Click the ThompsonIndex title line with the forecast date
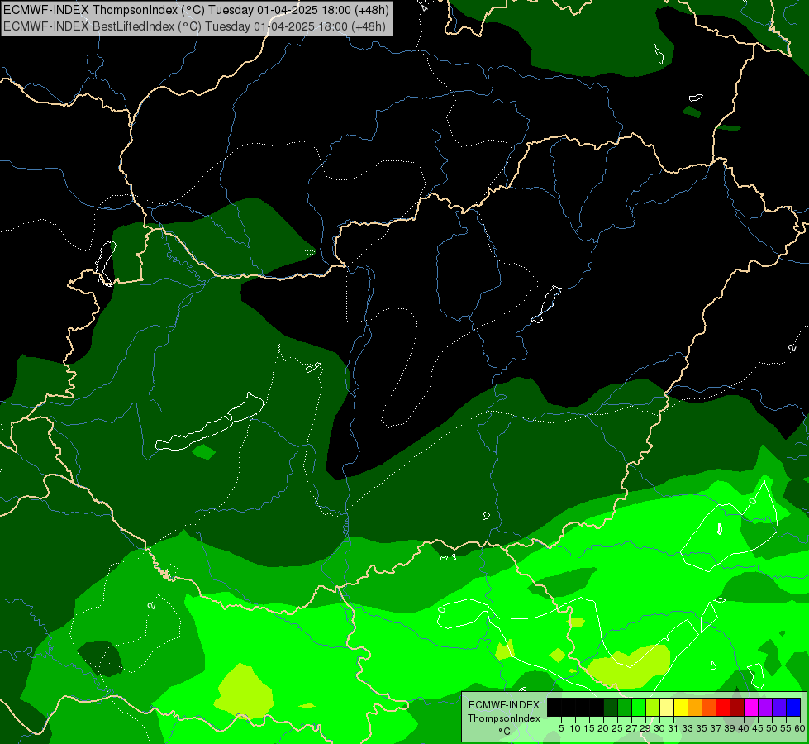 tap(196, 10)
